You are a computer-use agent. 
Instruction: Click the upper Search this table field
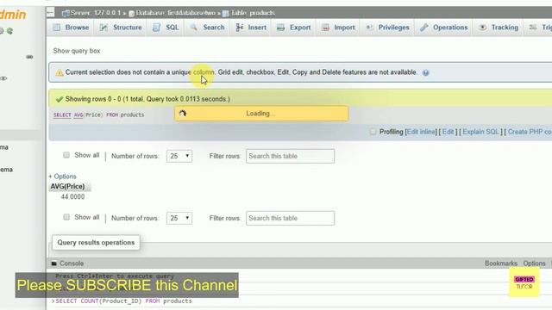coord(290,156)
